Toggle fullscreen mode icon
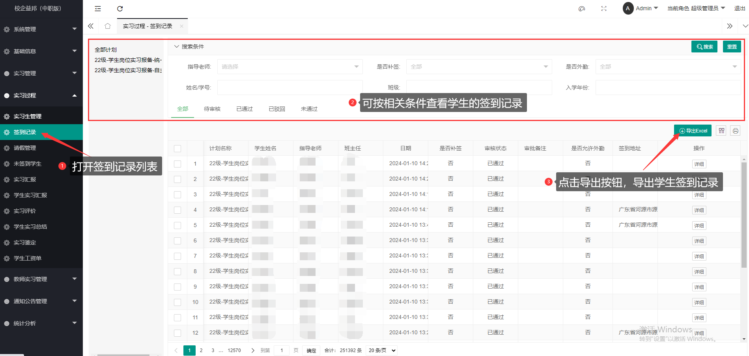Screen dimensions: 749x356 pyautogui.click(x=603, y=9)
